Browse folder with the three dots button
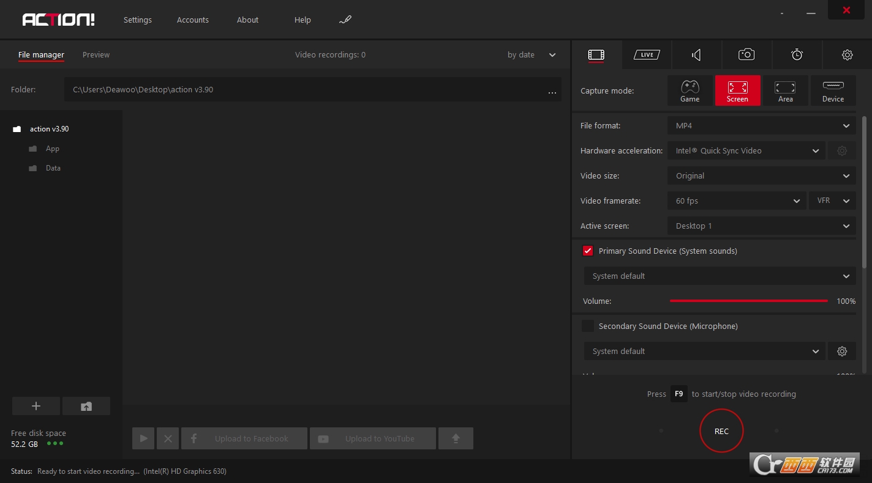 point(552,92)
